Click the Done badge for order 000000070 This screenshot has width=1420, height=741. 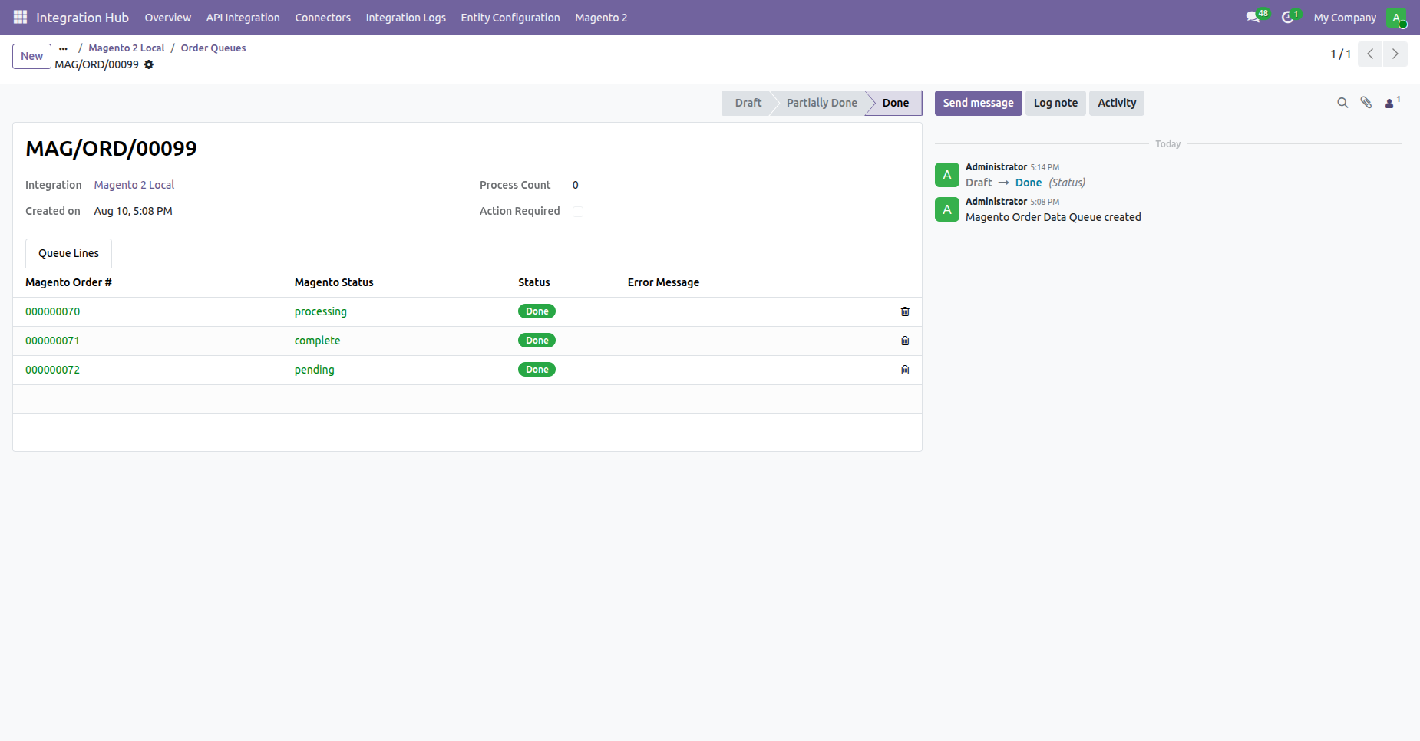[x=537, y=311]
